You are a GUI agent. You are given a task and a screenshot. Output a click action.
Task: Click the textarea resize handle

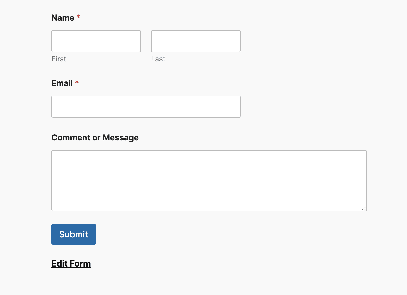tap(364, 209)
